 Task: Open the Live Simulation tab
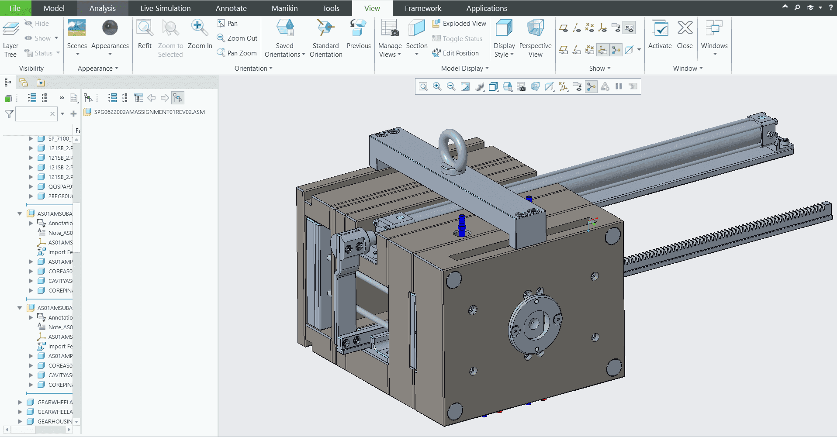166,8
